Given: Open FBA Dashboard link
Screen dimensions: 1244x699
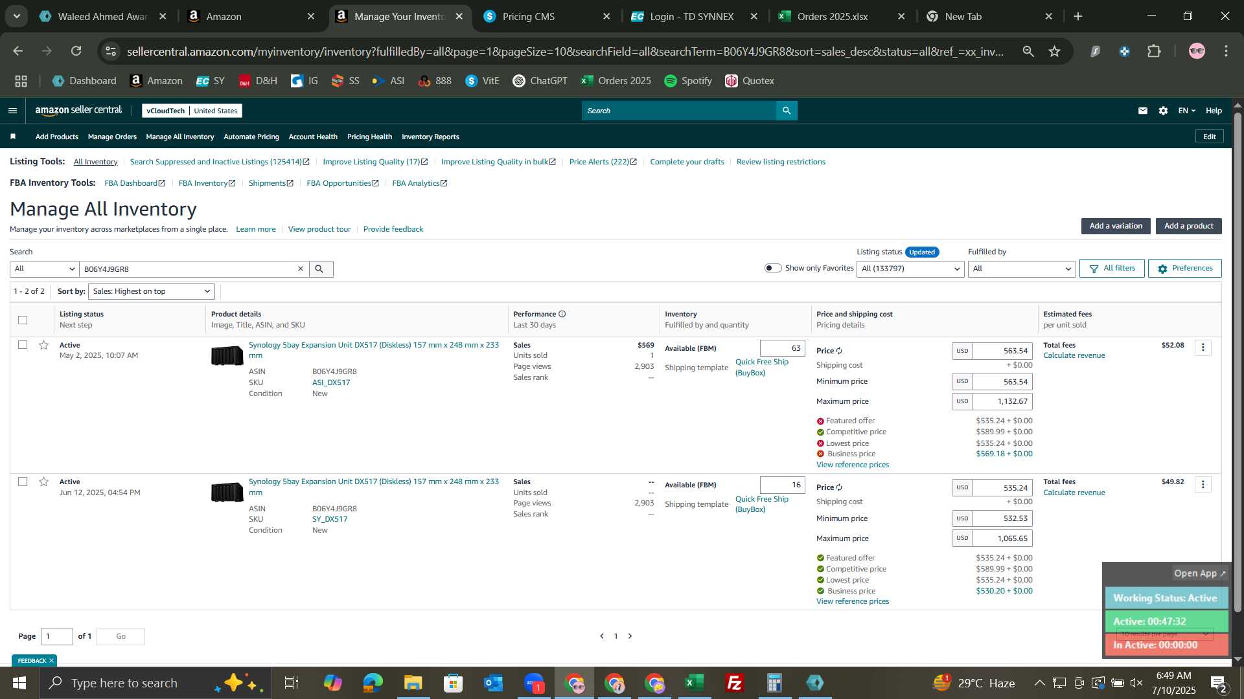Looking at the screenshot, I should (x=135, y=183).
